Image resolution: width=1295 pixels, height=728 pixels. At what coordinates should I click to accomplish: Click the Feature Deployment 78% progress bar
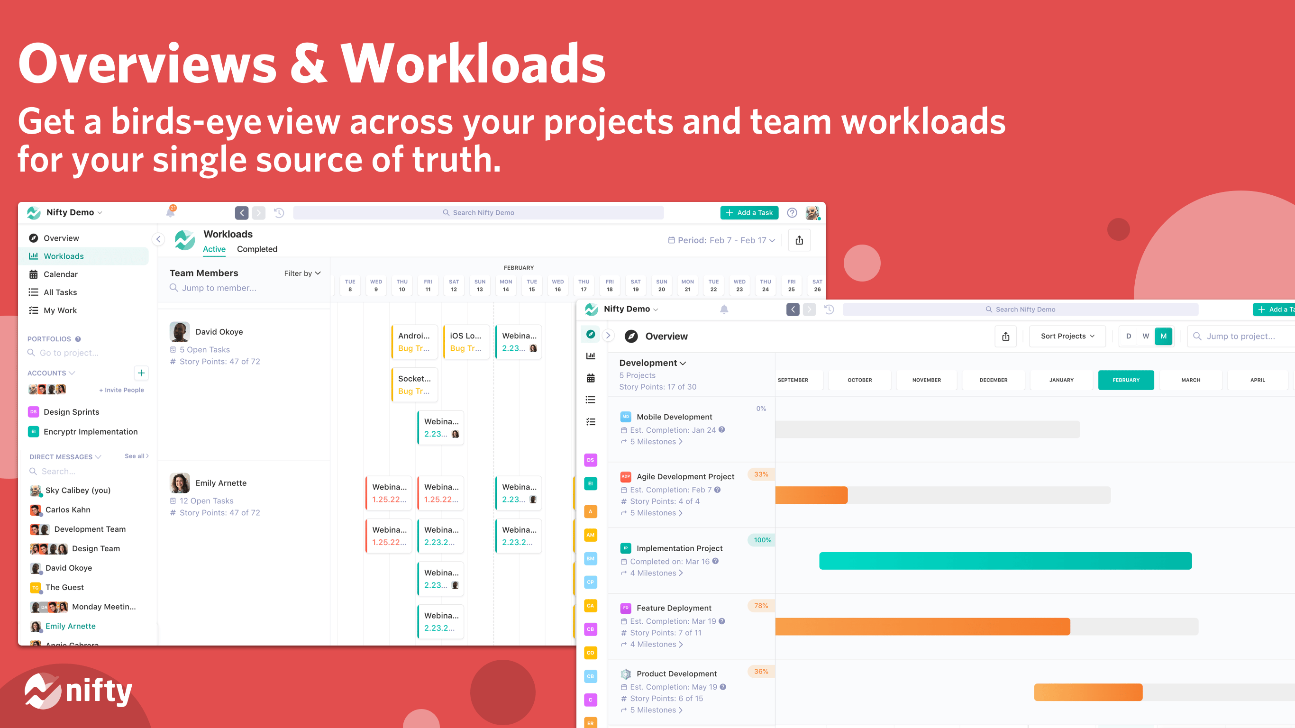coord(922,627)
